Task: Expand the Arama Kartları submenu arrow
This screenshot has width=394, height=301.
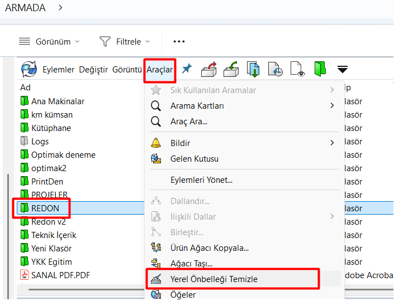Action: click(332, 105)
